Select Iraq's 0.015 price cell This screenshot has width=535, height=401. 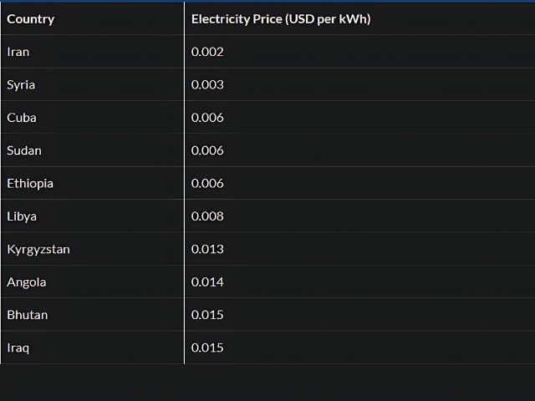(x=207, y=348)
